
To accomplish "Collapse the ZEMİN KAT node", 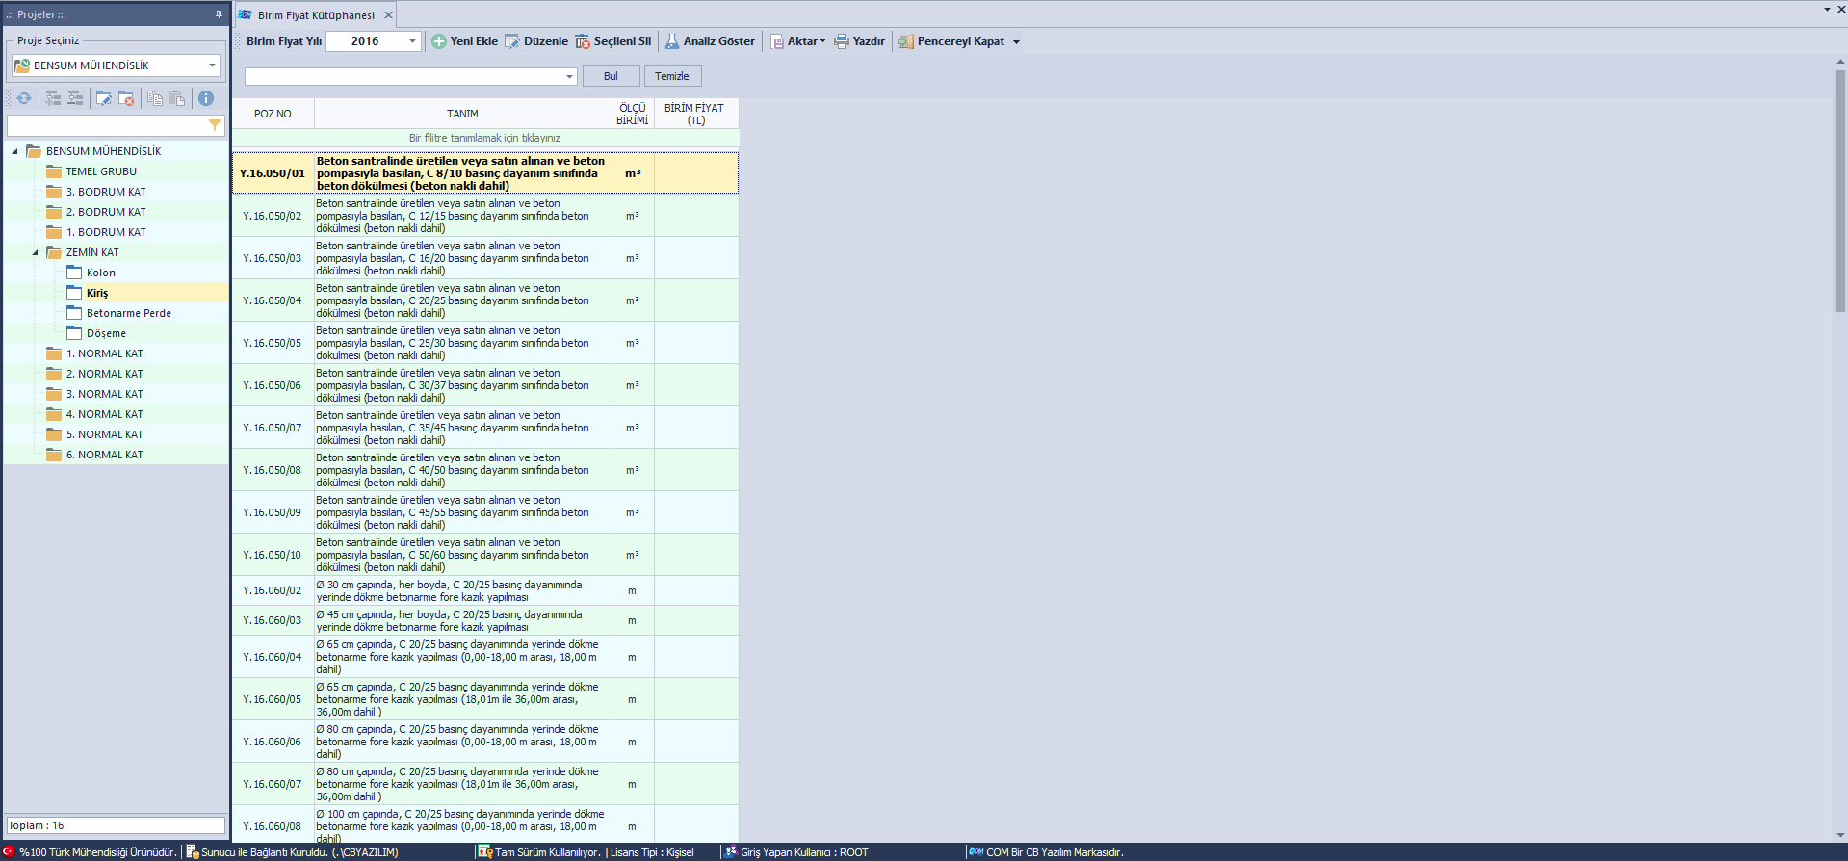I will [x=35, y=252].
